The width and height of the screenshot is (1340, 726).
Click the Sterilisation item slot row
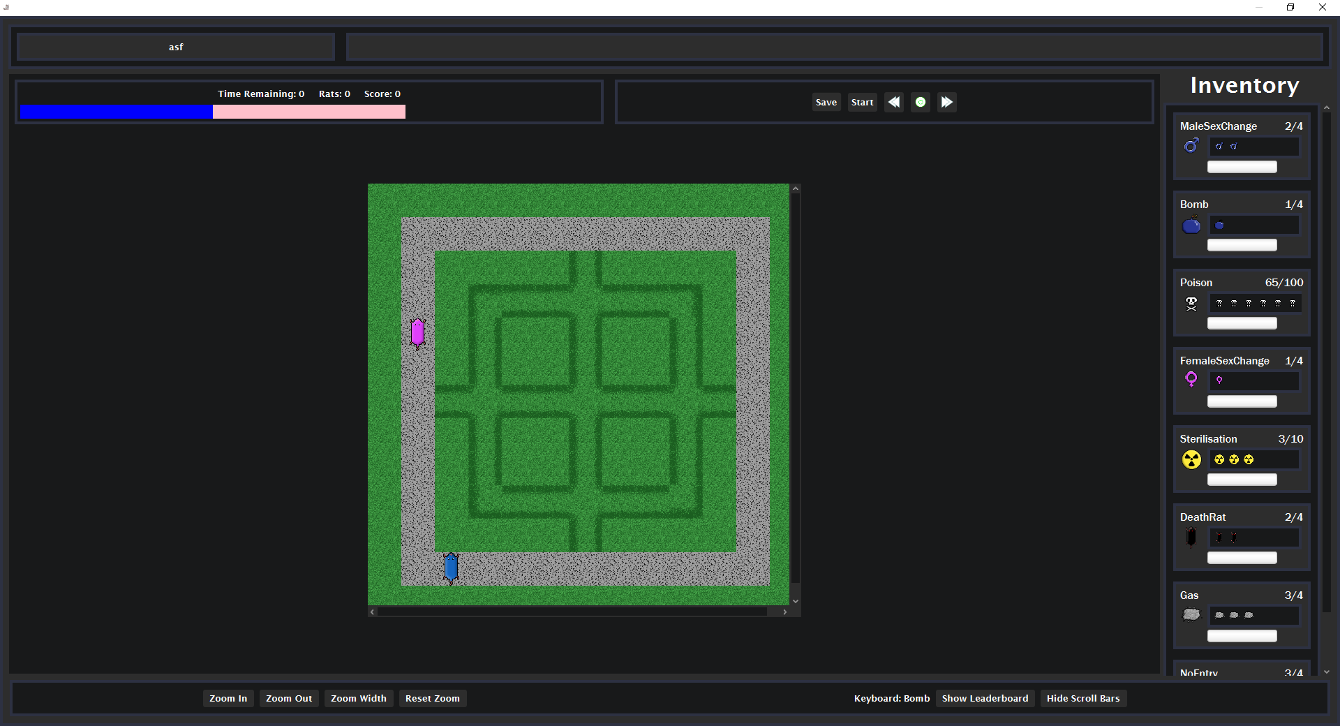click(x=1254, y=459)
